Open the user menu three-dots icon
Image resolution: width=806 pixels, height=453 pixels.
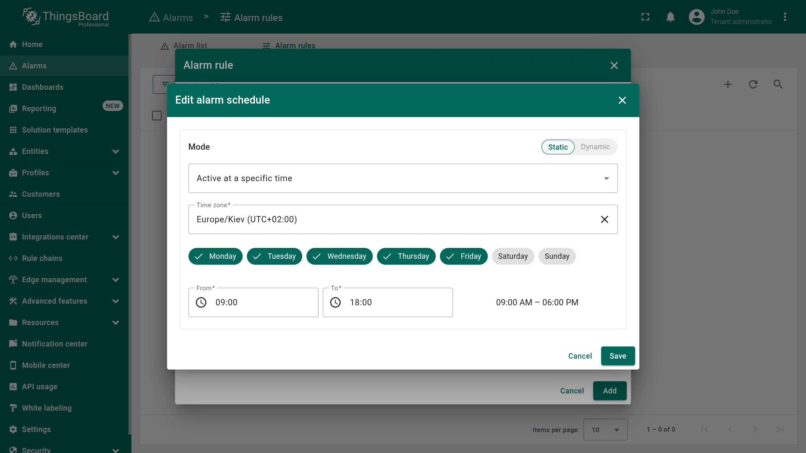[x=785, y=17]
